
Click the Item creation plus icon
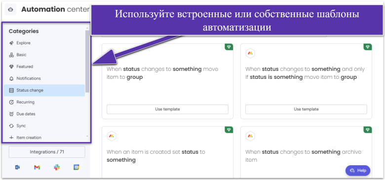pyautogui.click(x=11, y=138)
